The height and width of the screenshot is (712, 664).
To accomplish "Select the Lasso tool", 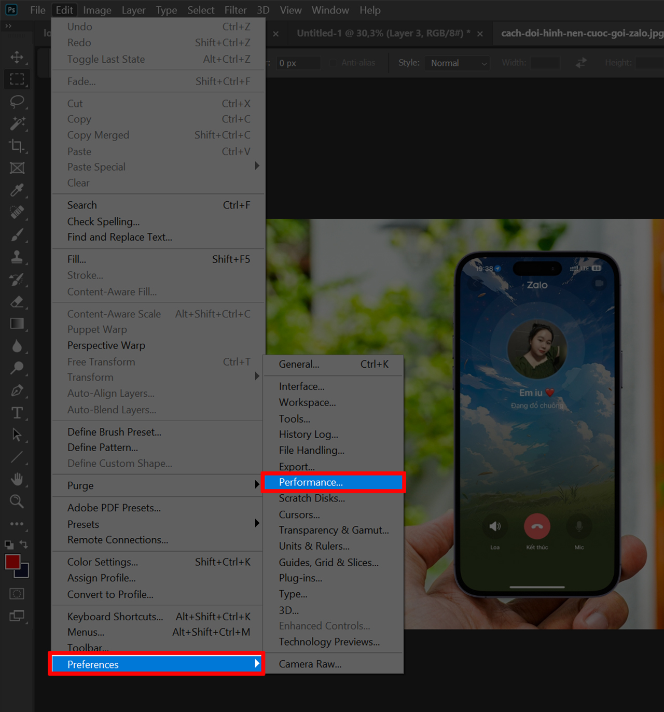I will [17, 102].
